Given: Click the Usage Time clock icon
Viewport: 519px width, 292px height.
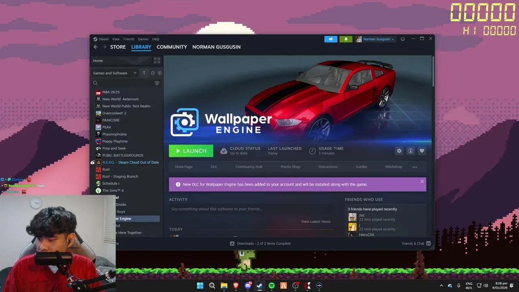Looking at the screenshot, I should [x=312, y=151].
